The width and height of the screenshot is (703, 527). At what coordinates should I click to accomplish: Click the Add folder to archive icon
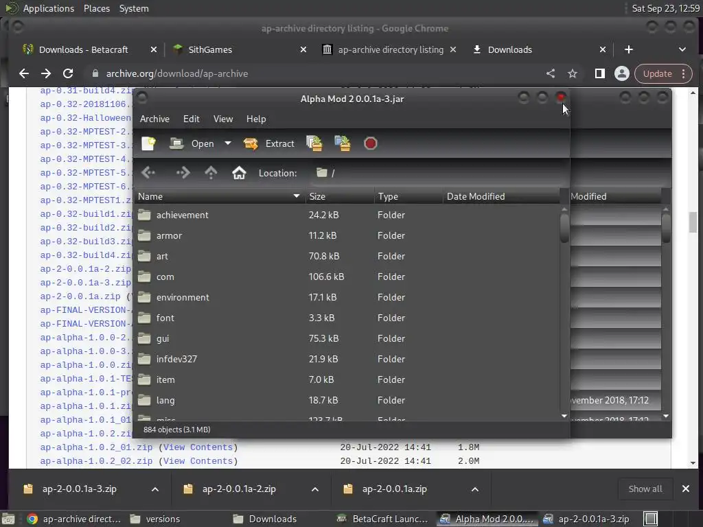coord(343,144)
